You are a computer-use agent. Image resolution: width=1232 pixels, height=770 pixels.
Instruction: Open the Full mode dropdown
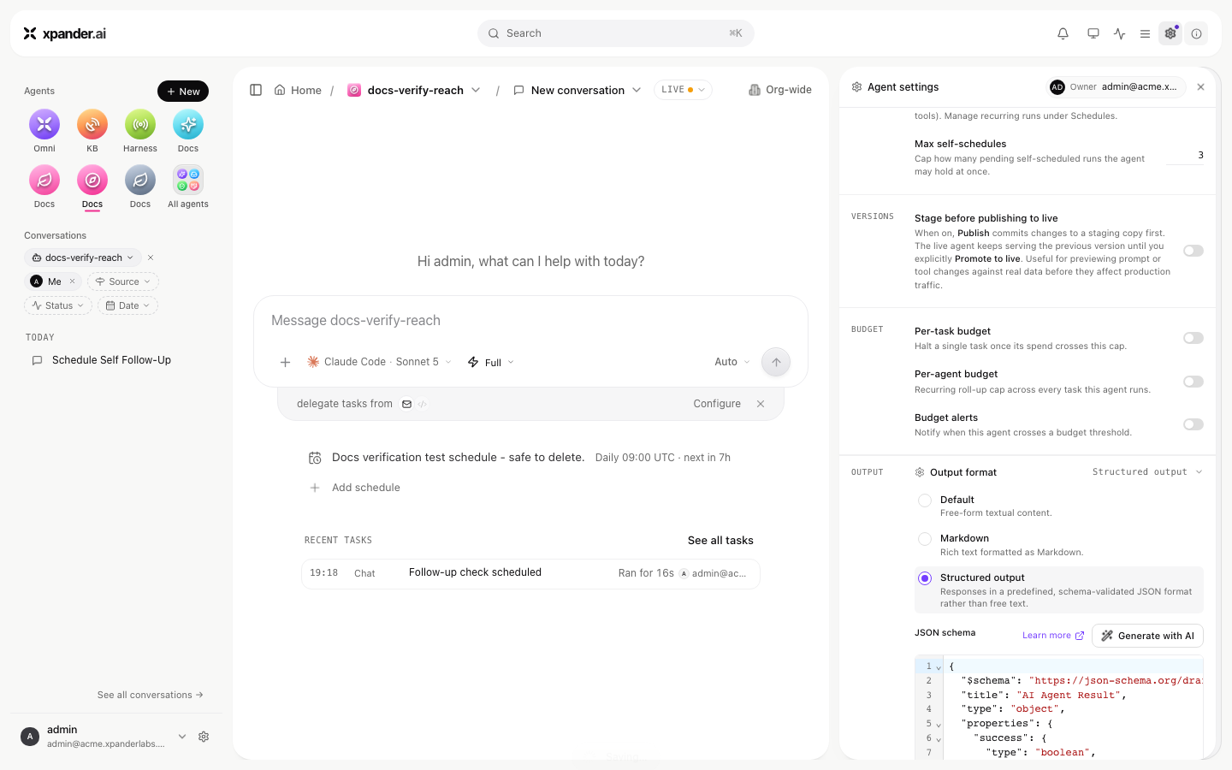tap(491, 362)
